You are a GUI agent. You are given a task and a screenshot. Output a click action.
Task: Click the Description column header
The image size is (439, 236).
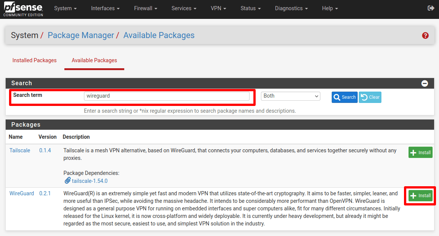76,137
